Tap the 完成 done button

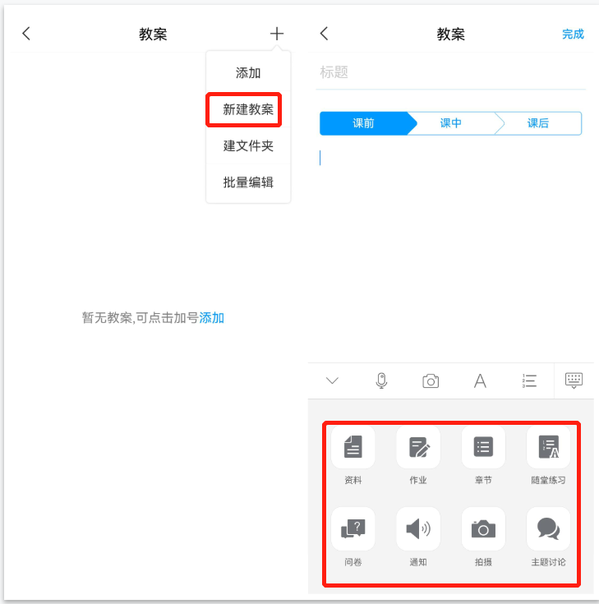point(573,35)
